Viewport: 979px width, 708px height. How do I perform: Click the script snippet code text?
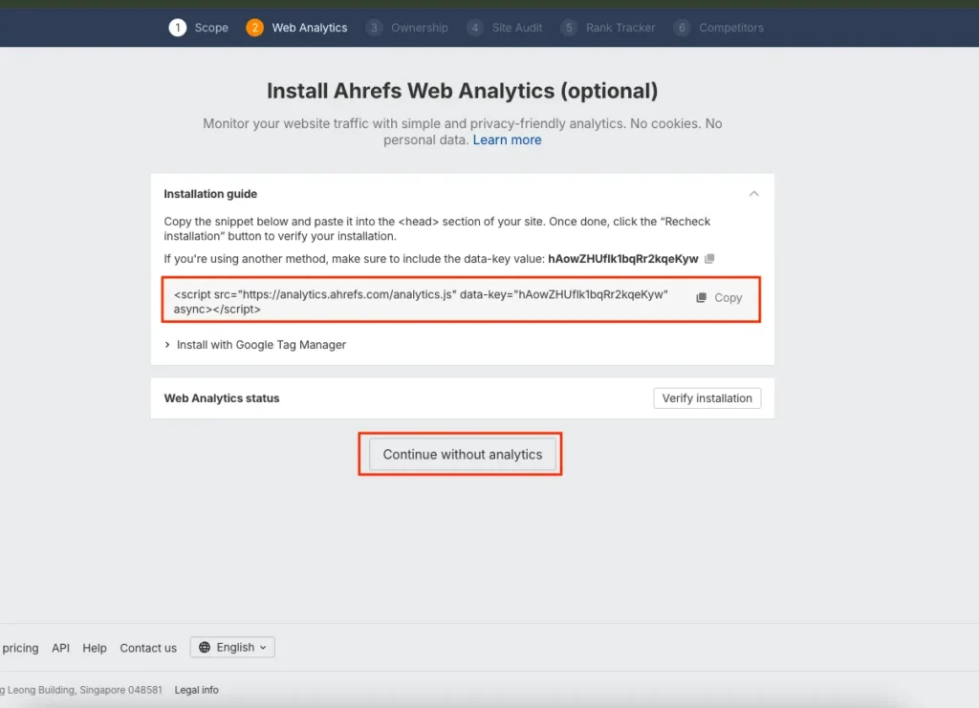point(421,302)
